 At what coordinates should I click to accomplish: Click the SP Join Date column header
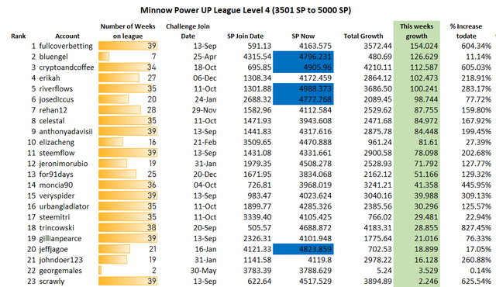point(245,36)
